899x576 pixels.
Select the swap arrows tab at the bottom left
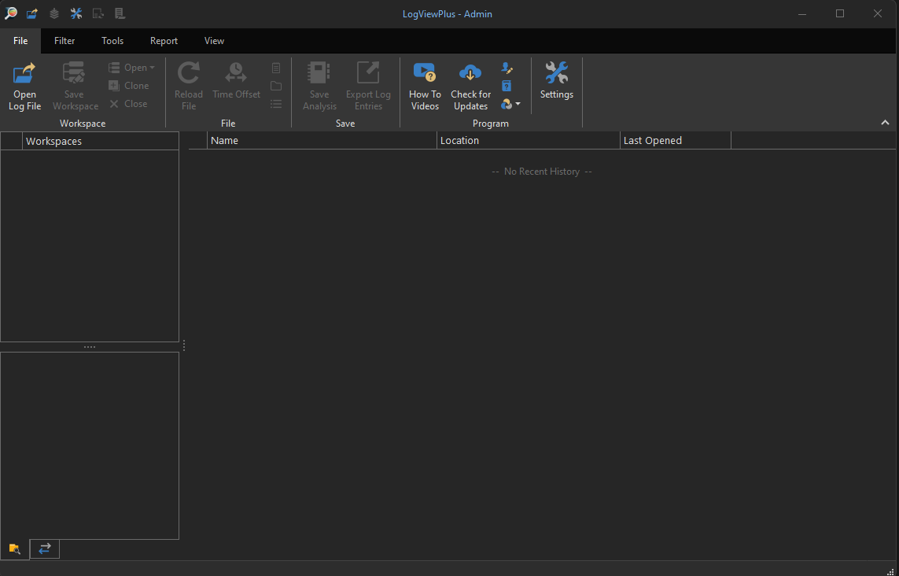click(x=45, y=548)
